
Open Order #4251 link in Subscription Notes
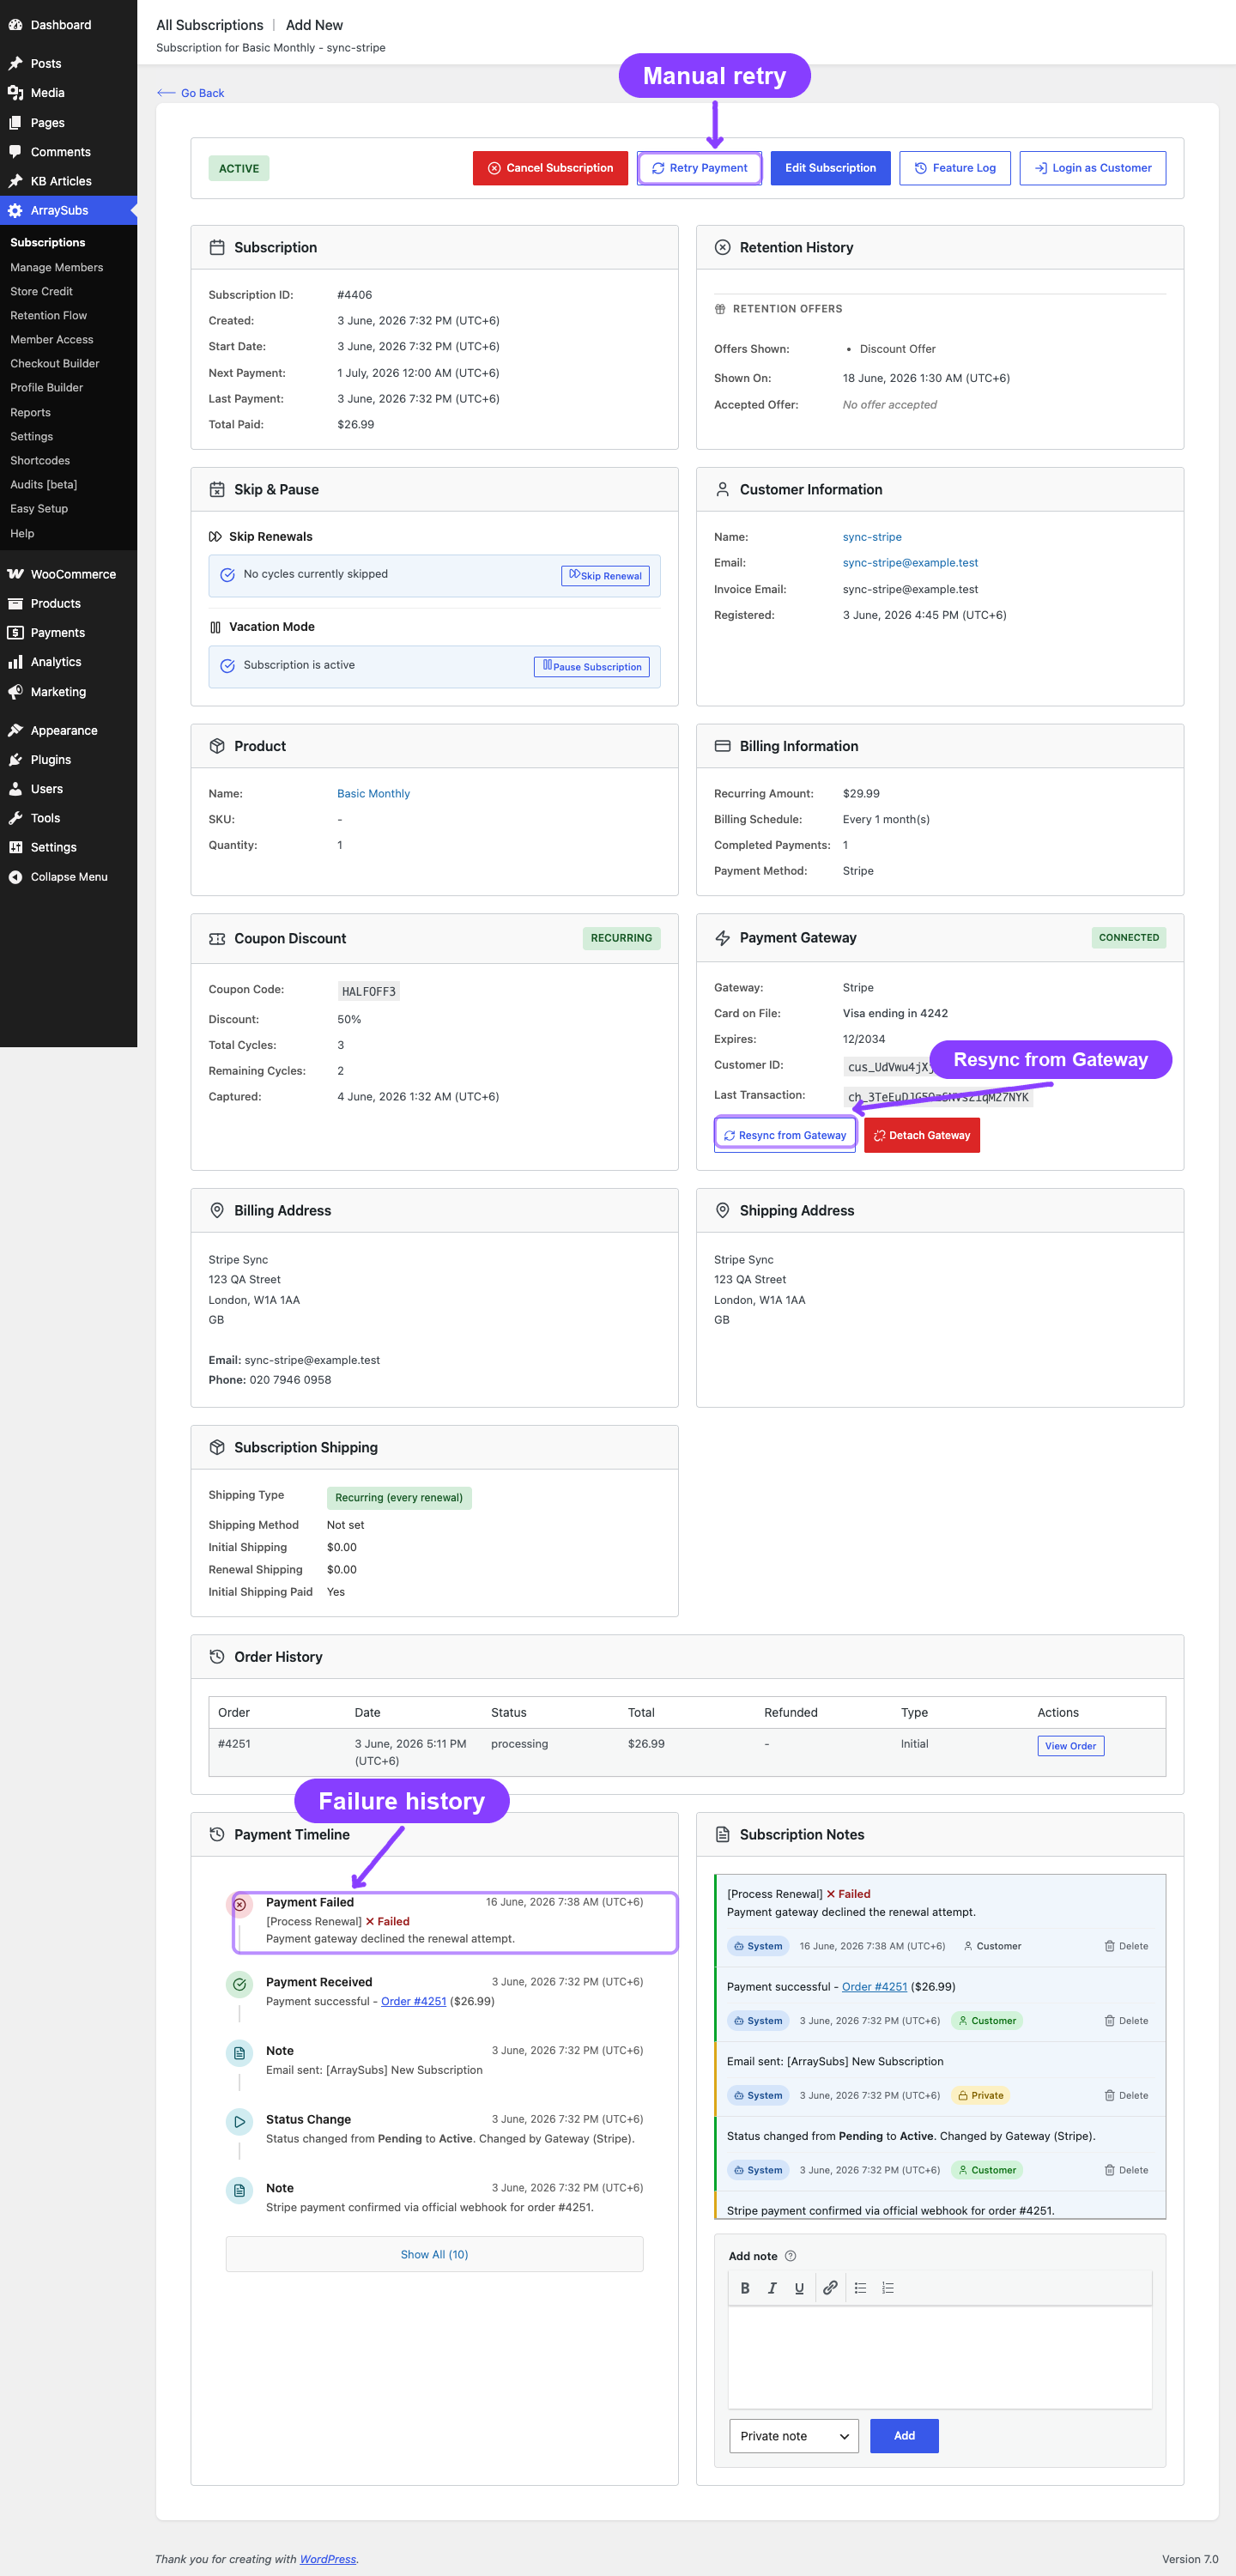(x=874, y=1986)
